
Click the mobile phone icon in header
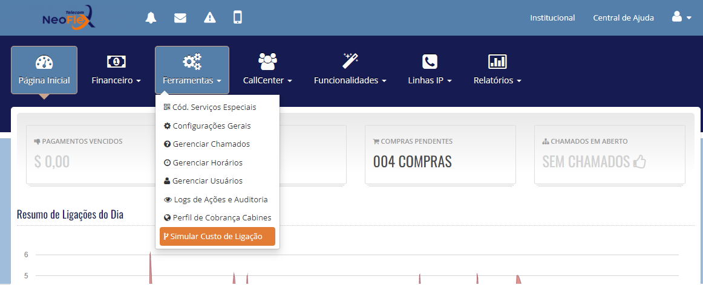(x=238, y=18)
